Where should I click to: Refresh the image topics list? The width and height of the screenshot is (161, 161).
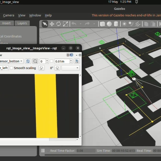(28, 61)
